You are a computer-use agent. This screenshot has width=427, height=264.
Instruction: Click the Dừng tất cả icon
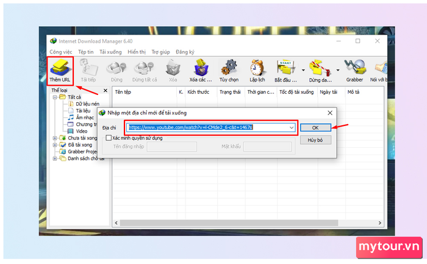145,71
